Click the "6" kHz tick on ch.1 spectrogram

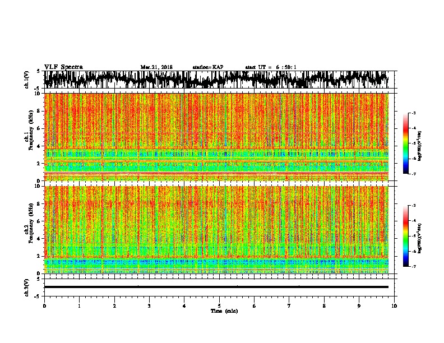point(39,129)
